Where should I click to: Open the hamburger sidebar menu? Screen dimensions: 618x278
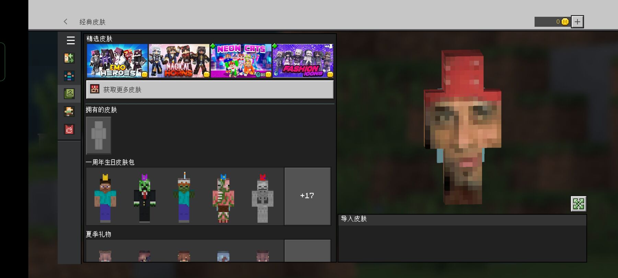(71, 40)
